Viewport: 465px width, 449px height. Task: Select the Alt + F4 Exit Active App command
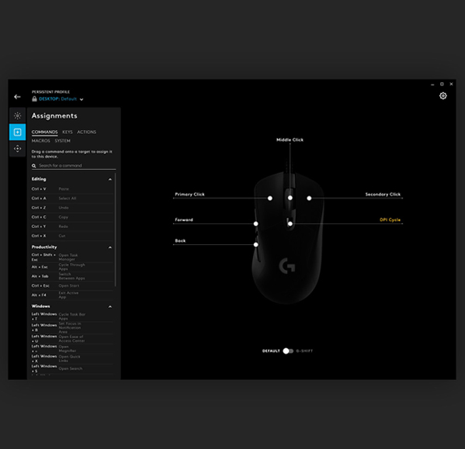pyautogui.click(x=72, y=295)
